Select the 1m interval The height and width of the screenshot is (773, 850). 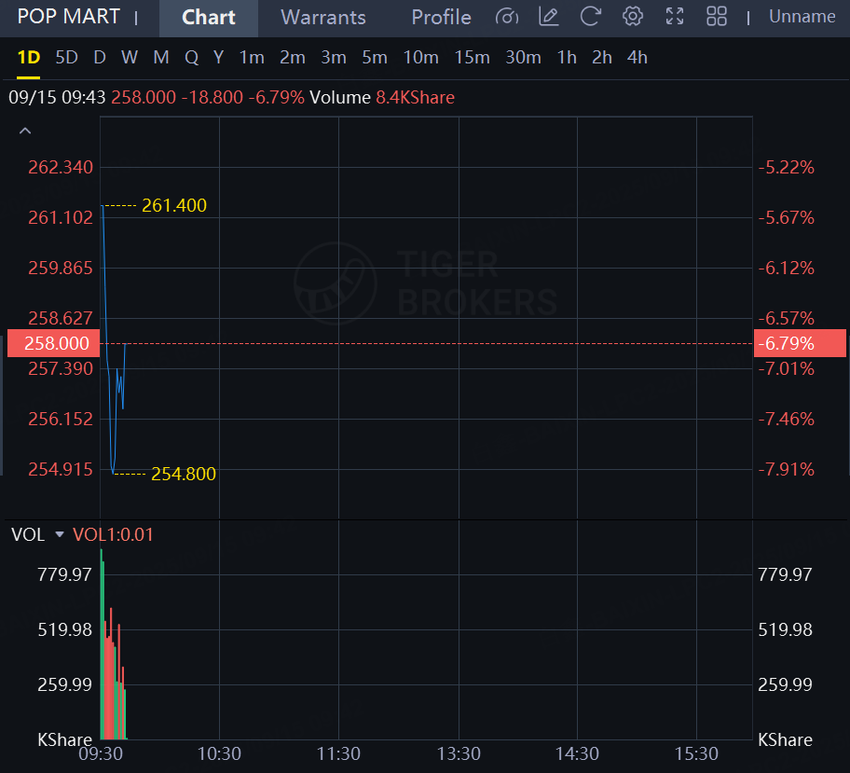252,58
